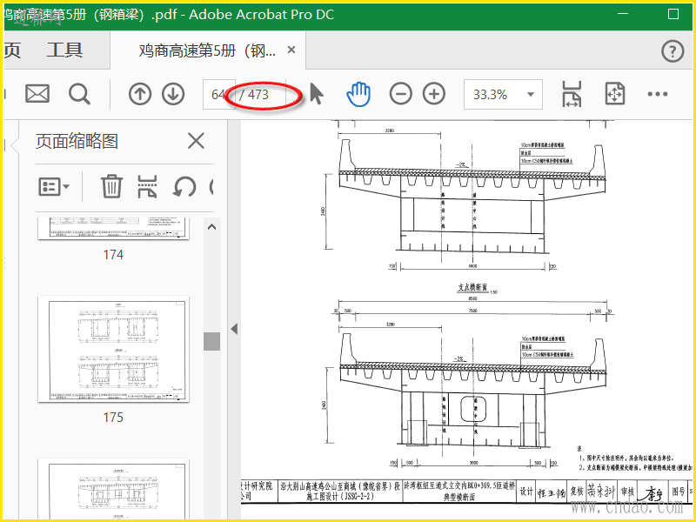Image resolution: width=696 pixels, height=522 pixels.
Task: Click the fit full page icon
Action: point(615,94)
